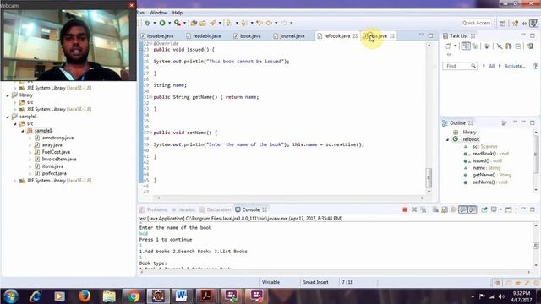
Task: Collapse the refbook class in Outline
Action: tap(448, 139)
